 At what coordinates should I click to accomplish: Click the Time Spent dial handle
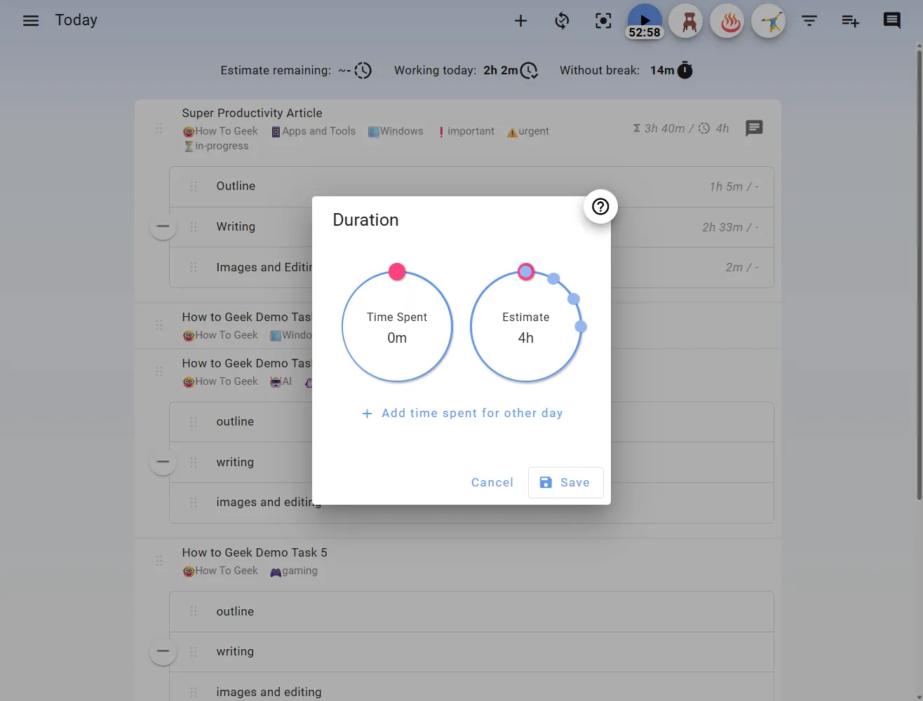397,272
